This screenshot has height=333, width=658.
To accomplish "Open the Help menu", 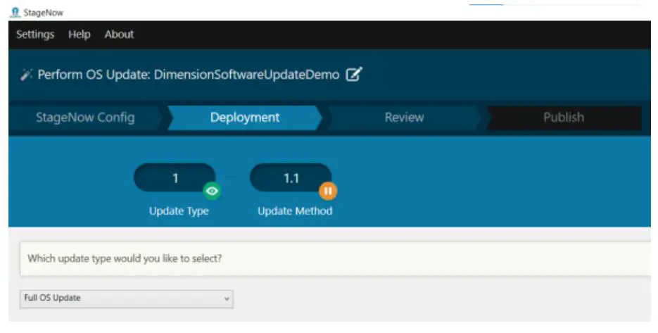I will [80, 34].
